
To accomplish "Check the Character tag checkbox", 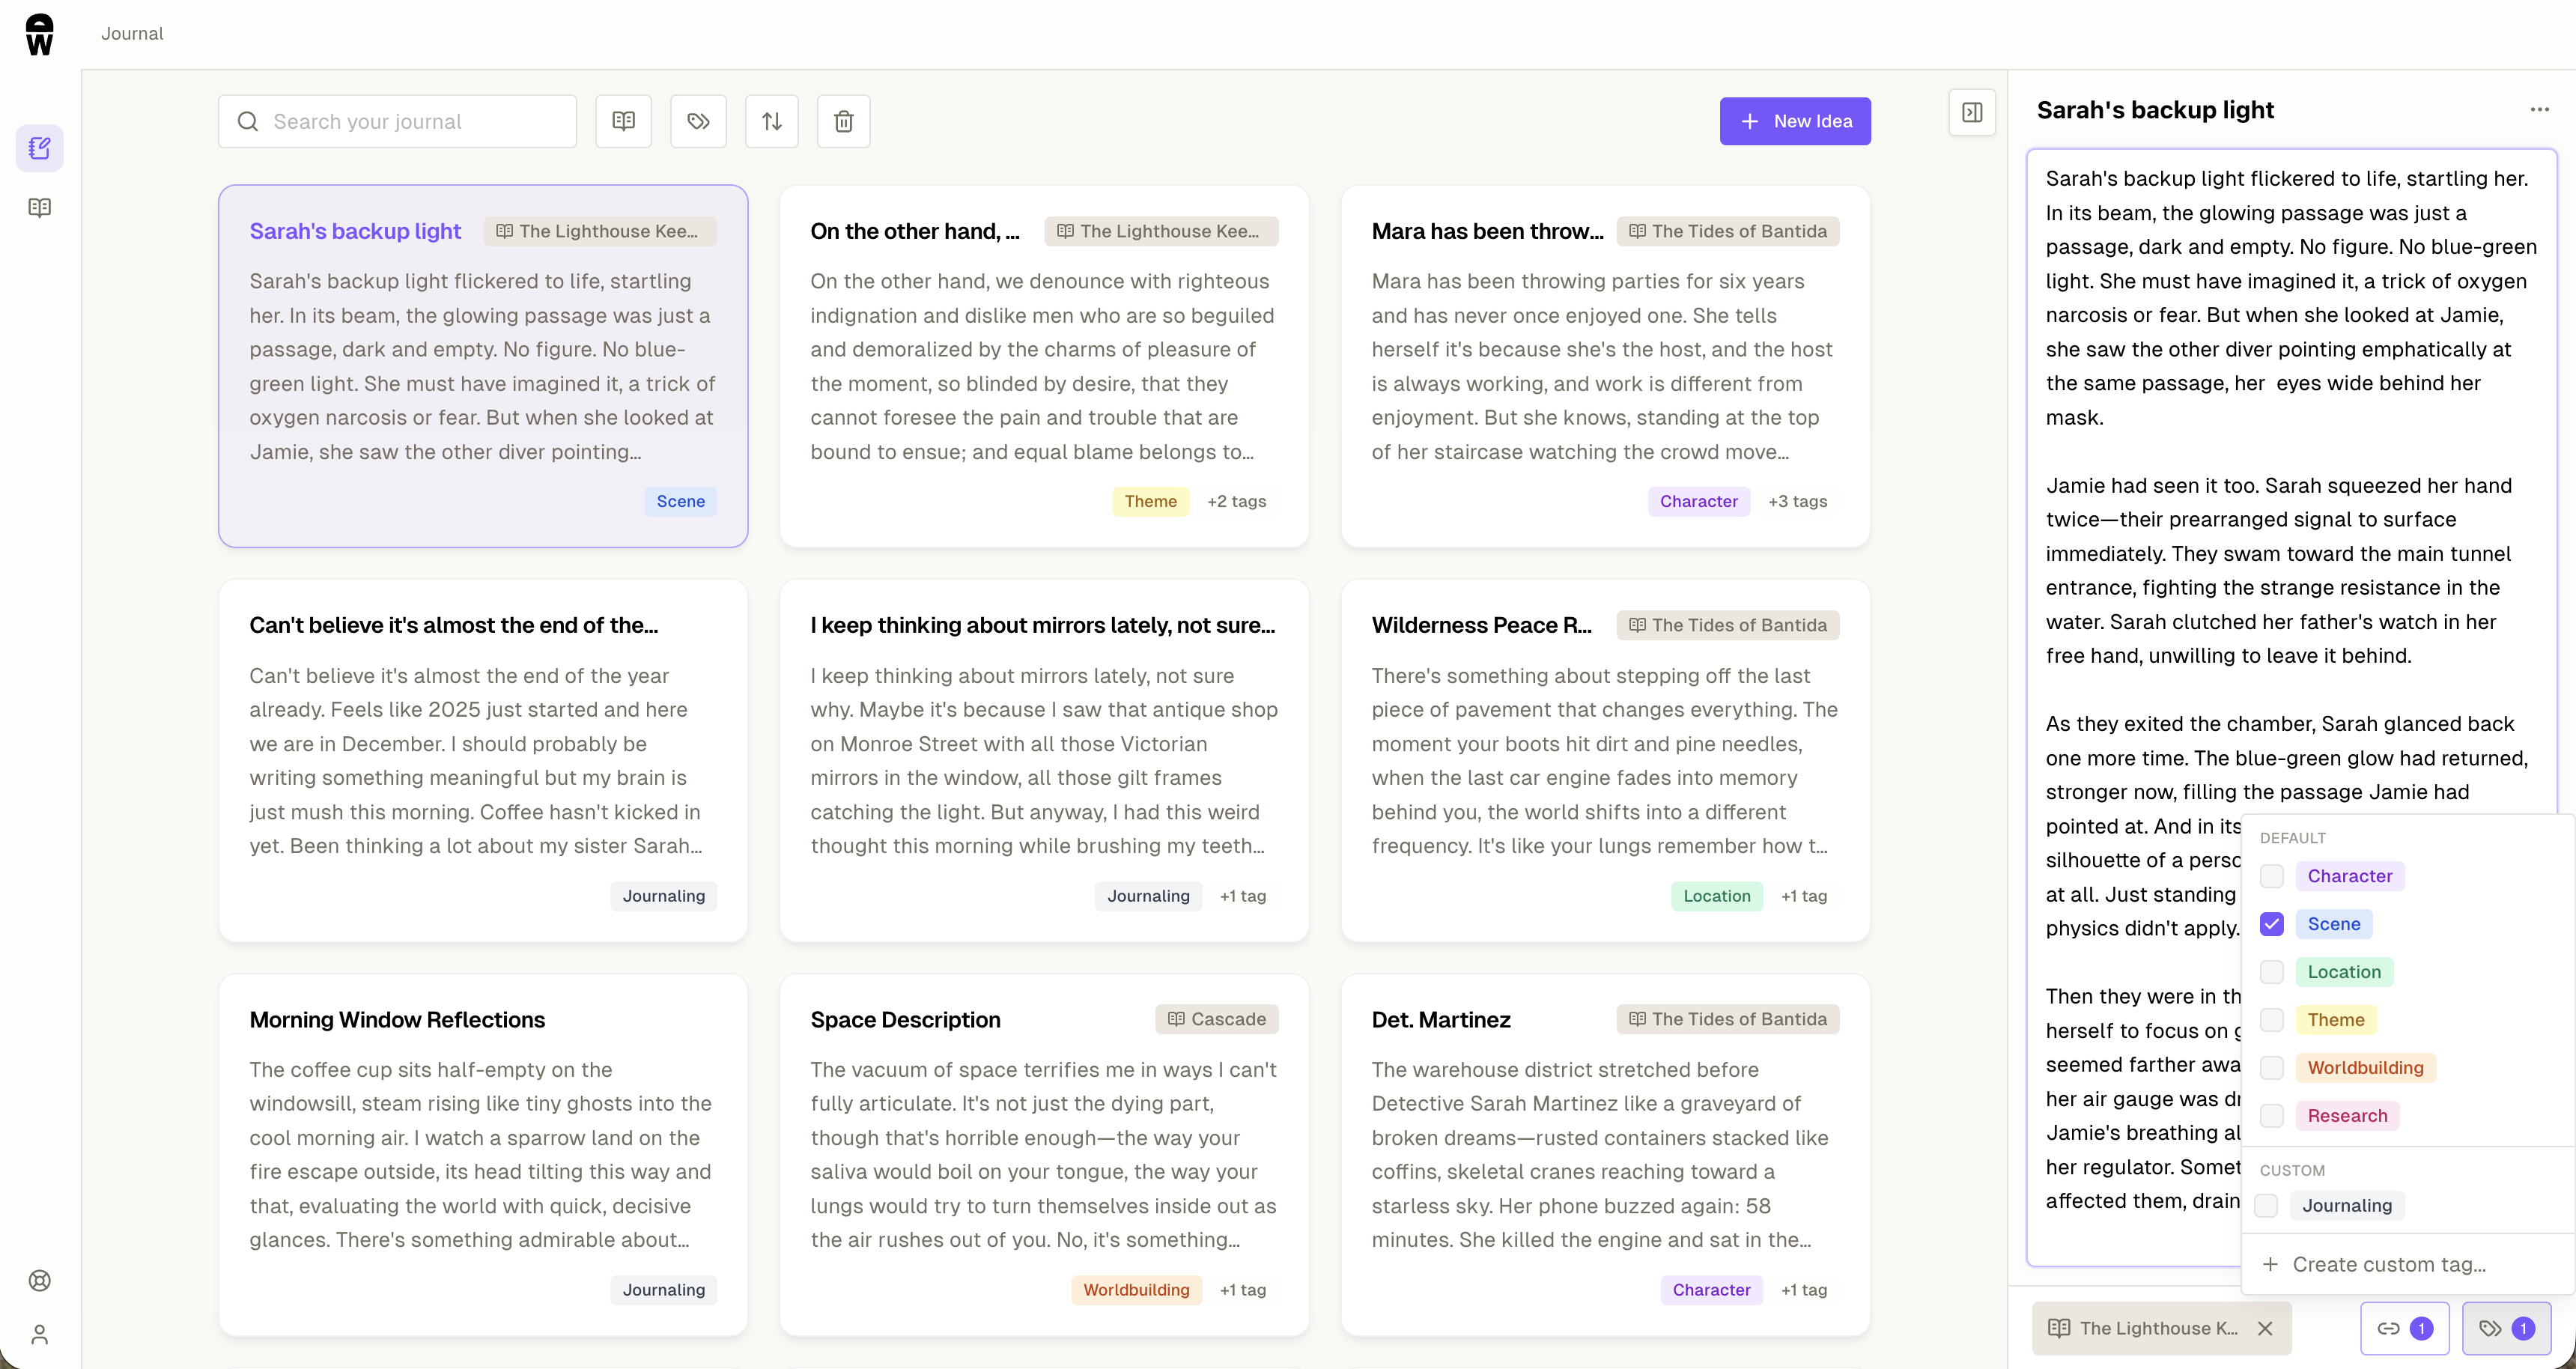I will pos(2272,876).
